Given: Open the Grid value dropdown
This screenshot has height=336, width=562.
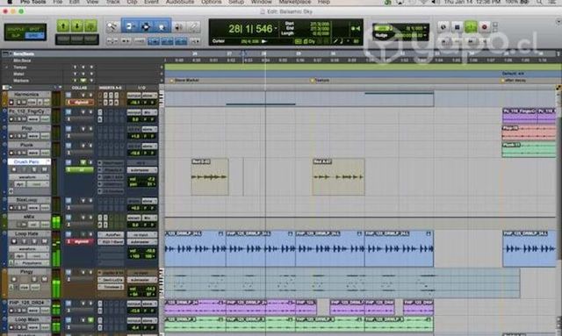Looking at the screenshot, I should pyautogui.click(x=425, y=28).
